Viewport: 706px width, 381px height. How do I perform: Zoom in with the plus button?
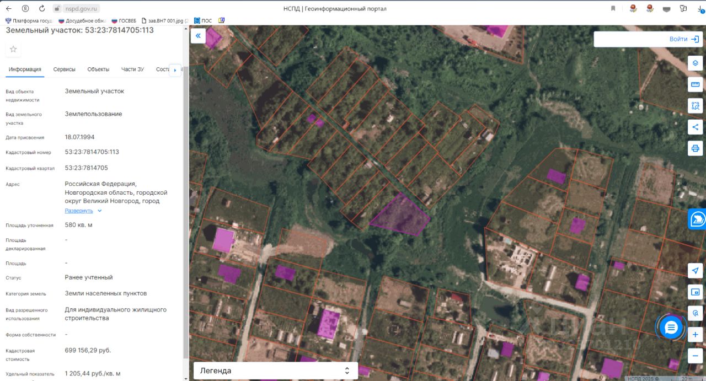(696, 335)
